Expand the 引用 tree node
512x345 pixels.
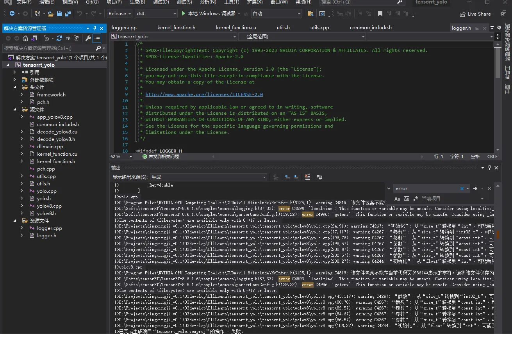[x=15, y=72]
